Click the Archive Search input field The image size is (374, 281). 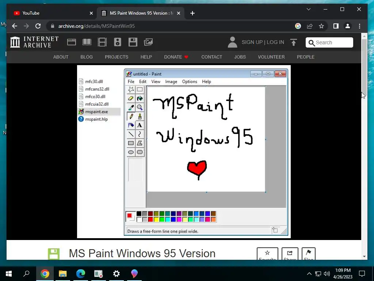(329, 42)
